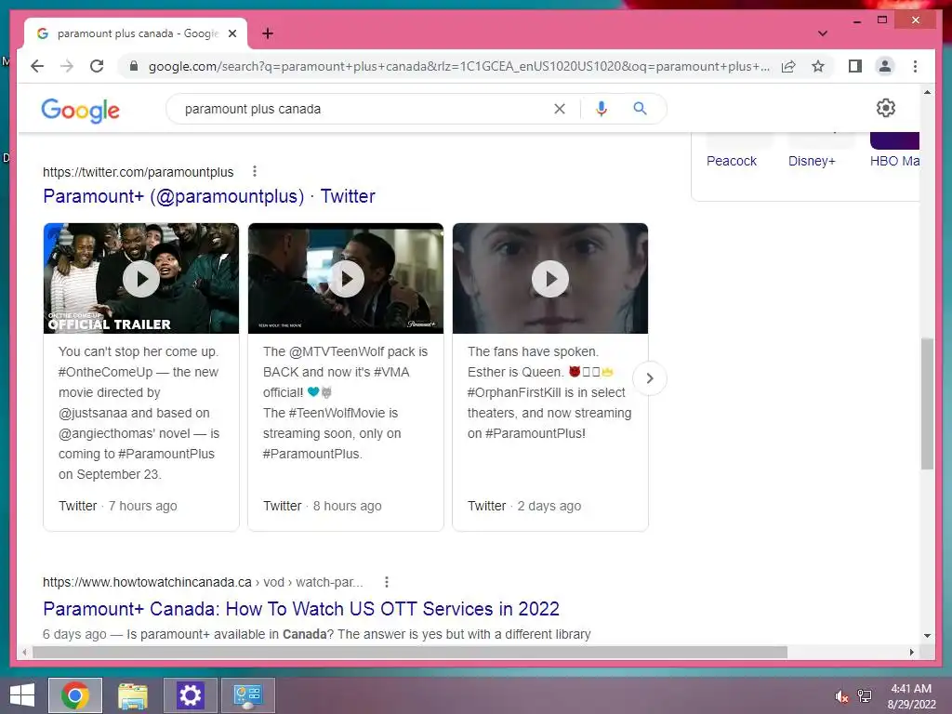Viewport: 952px width, 714px height.
Task: Open tweet posted 7 hours ago
Action: click(118, 506)
